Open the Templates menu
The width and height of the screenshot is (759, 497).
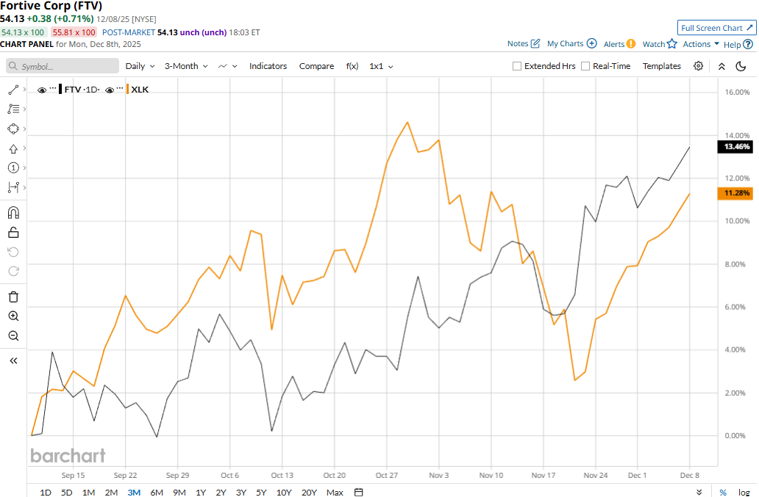coord(661,66)
